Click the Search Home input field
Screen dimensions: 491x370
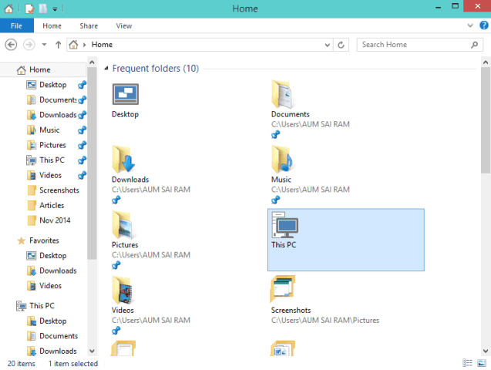[413, 45]
